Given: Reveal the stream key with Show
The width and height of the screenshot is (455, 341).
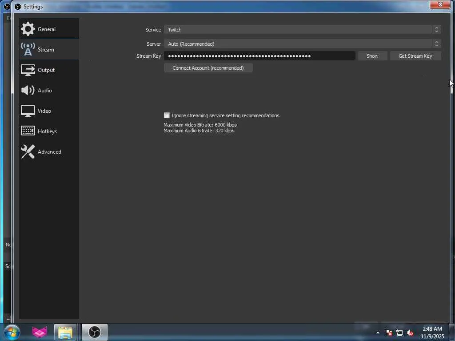Looking at the screenshot, I should coord(373,56).
